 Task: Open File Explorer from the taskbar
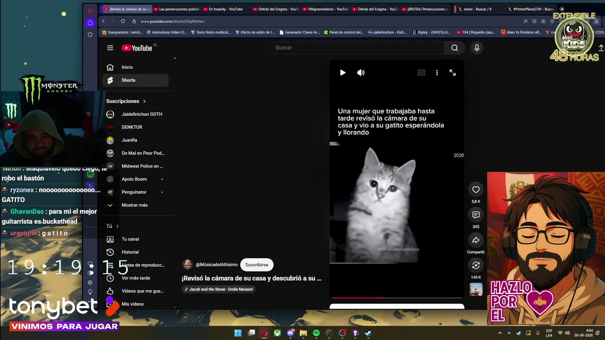click(x=303, y=333)
